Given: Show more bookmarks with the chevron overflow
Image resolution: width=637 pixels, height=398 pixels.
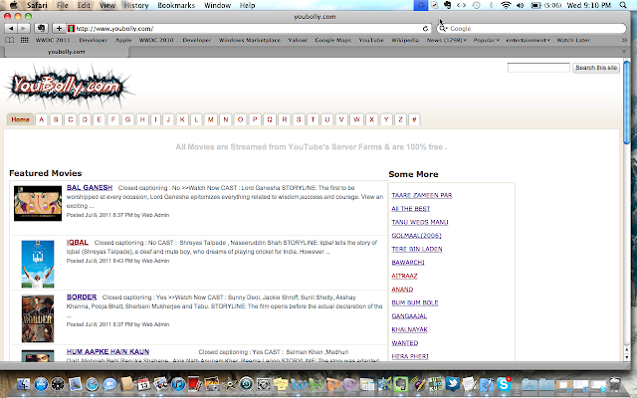Looking at the screenshot, I should 624,40.
